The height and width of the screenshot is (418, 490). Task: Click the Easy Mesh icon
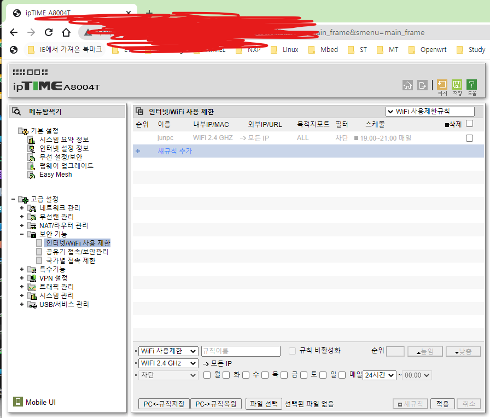click(32, 175)
